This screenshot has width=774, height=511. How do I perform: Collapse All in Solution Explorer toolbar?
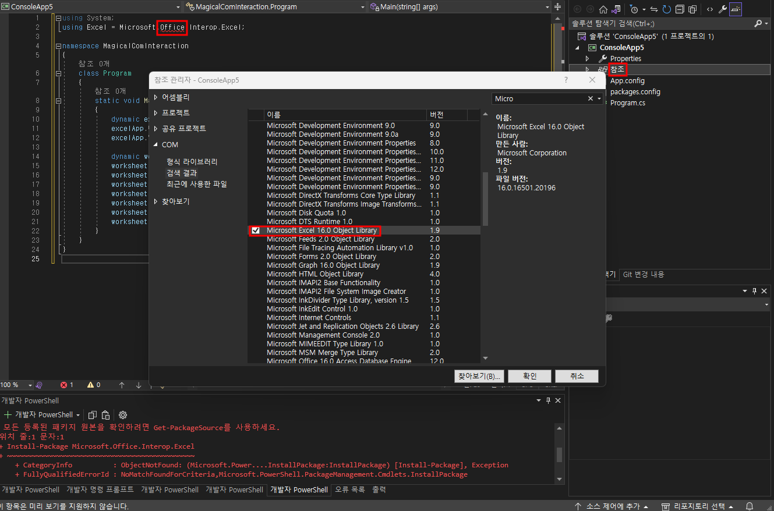click(x=680, y=9)
